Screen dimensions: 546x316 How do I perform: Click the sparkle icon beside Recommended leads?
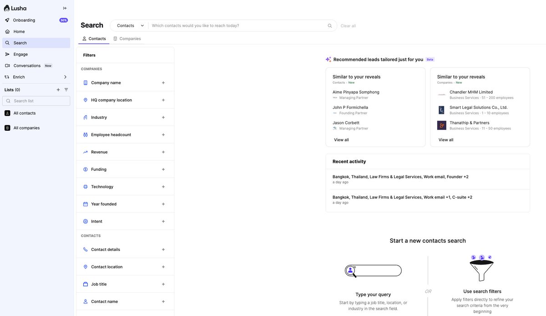(x=329, y=59)
